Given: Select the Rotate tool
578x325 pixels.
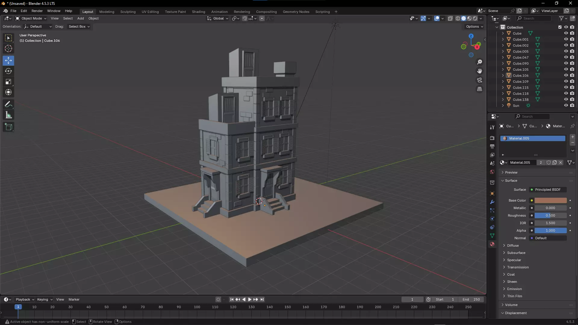Looking at the screenshot, I should [x=8, y=71].
